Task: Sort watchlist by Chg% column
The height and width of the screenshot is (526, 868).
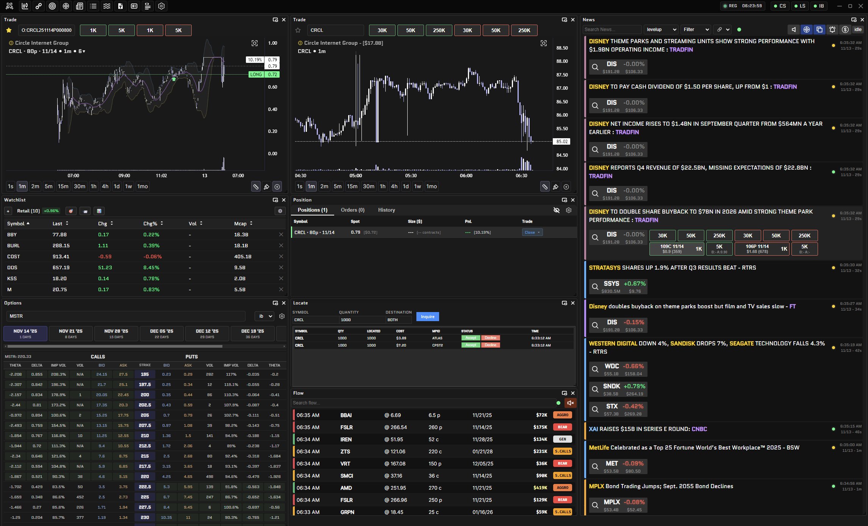Action: tap(153, 224)
